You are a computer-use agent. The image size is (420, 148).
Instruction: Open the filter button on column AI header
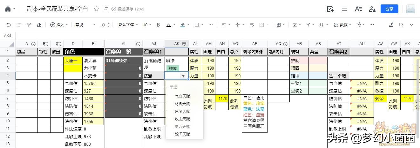coord(138,44)
